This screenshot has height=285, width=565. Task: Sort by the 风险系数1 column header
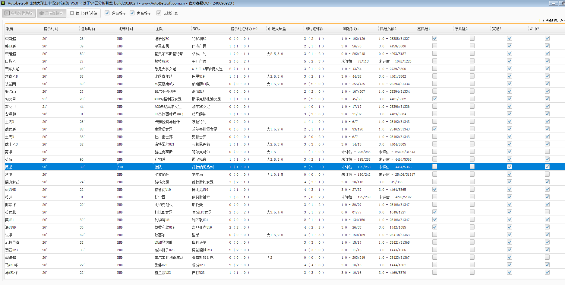click(350, 29)
